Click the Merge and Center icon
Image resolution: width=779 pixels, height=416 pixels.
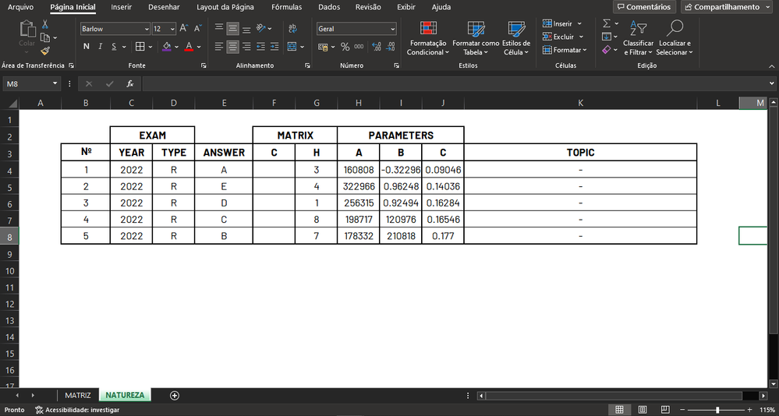click(x=292, y=47)
